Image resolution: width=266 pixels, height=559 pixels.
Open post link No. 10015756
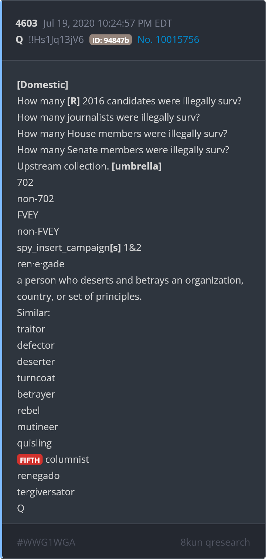[x=168, y=40]
